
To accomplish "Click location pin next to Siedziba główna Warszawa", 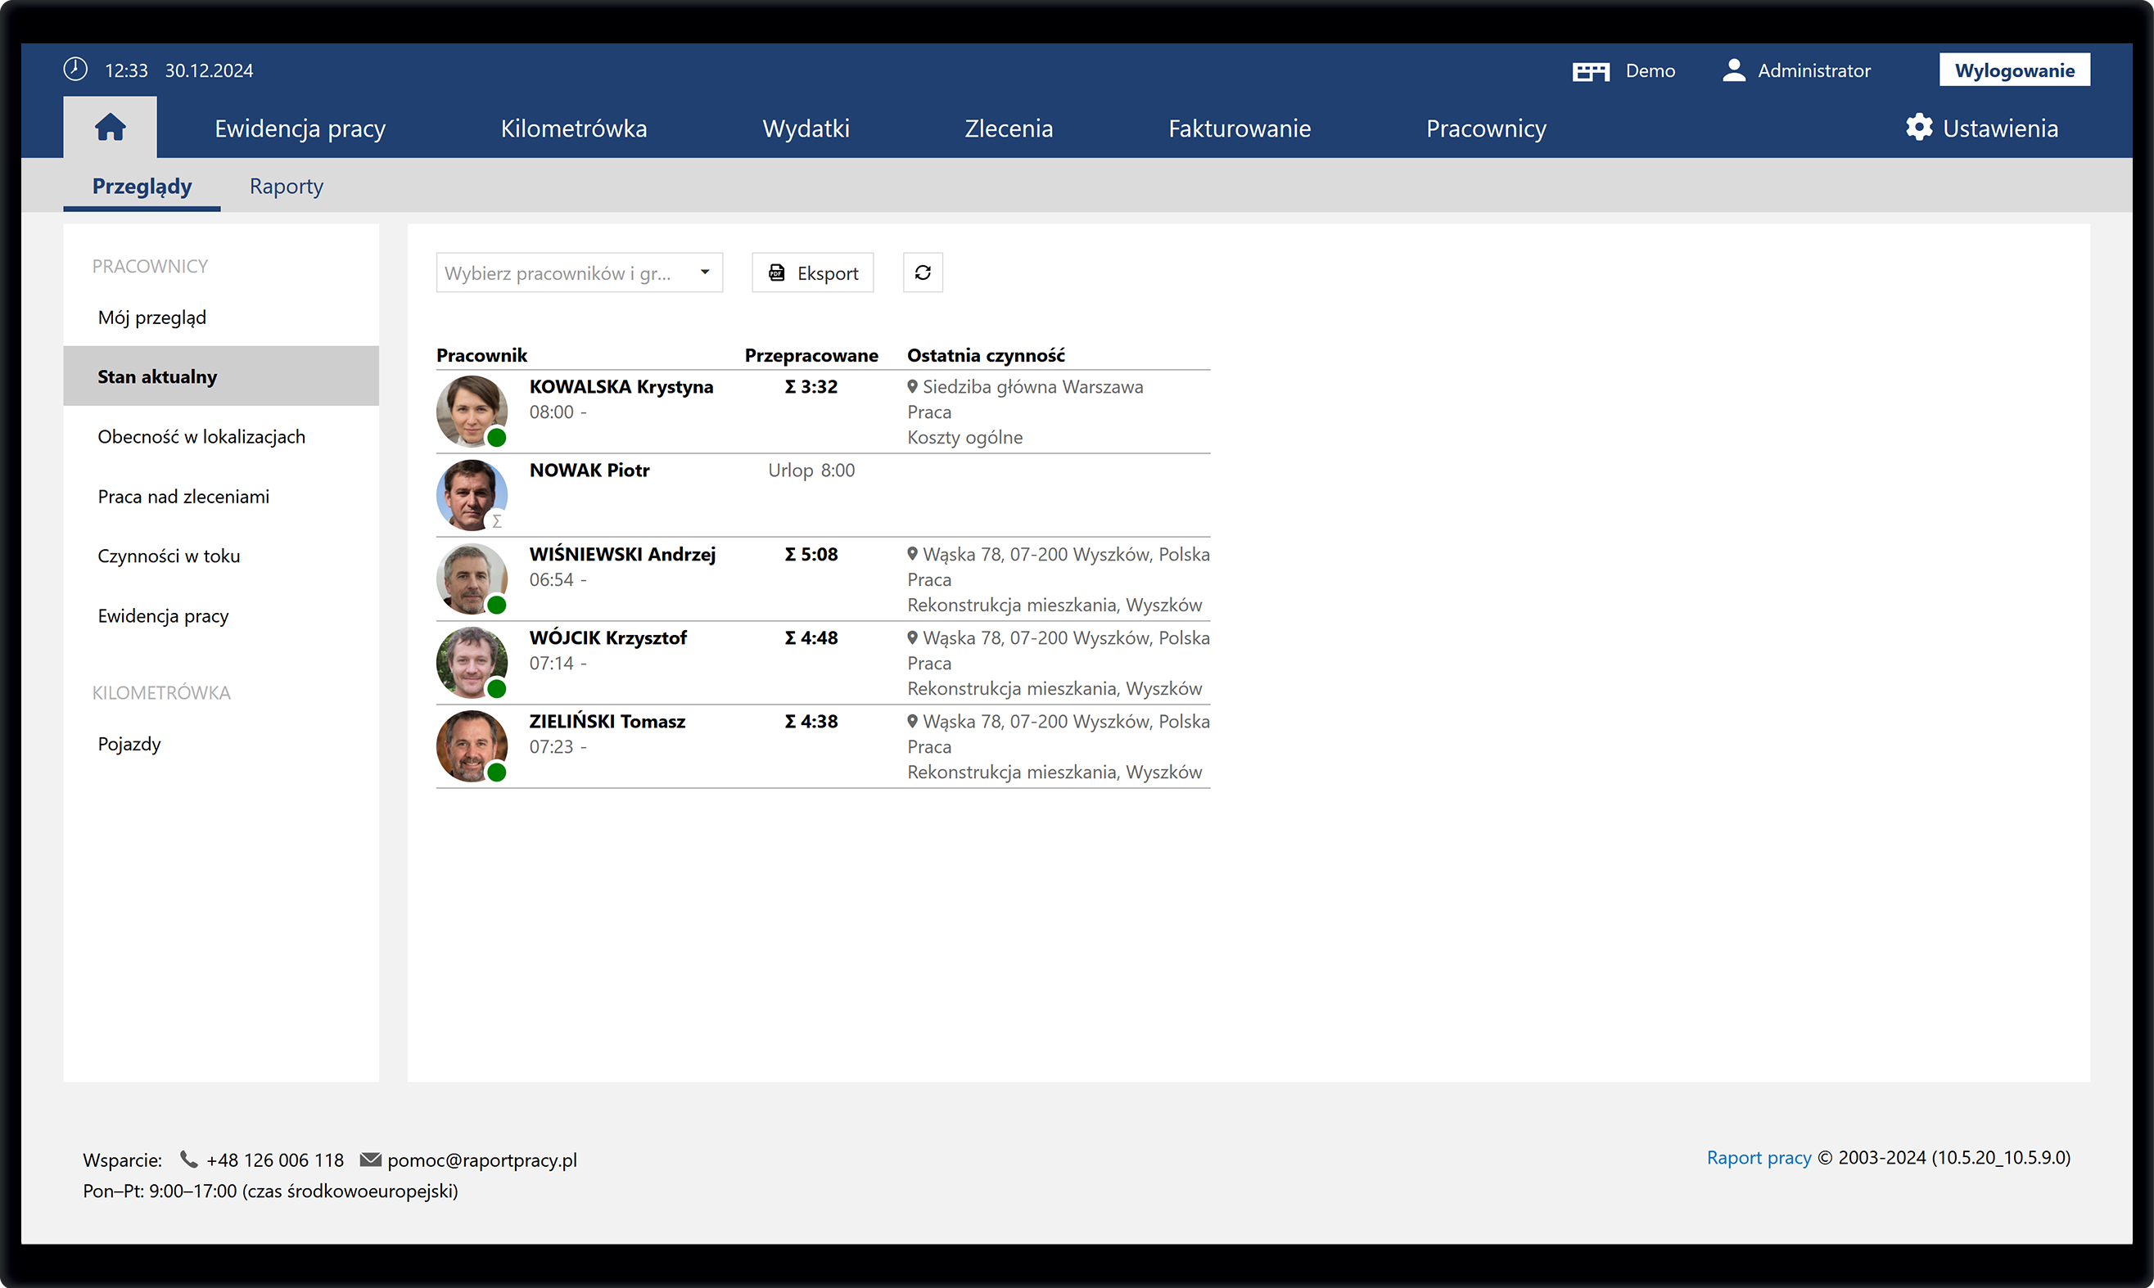I will (x=911, y=386).
